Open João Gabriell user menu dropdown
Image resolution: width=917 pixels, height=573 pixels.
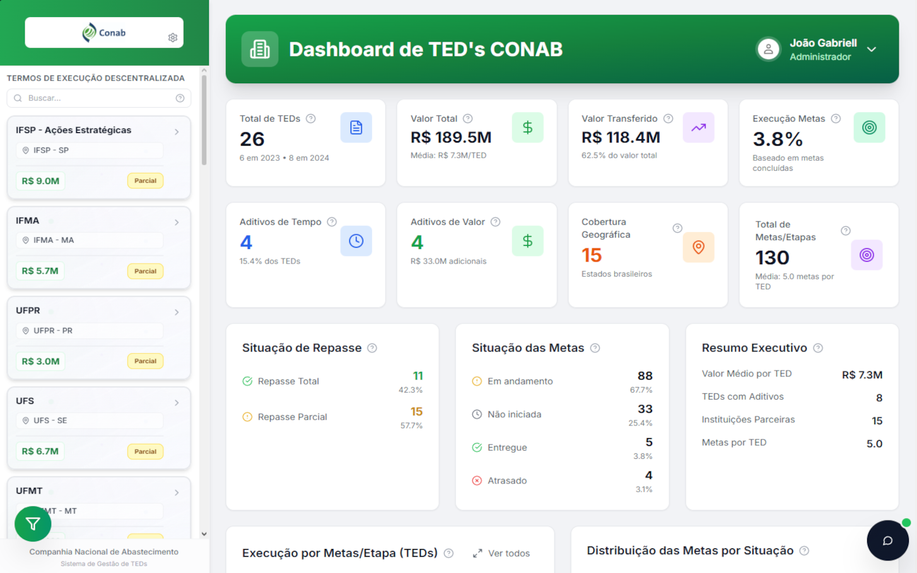coord(871,49)
